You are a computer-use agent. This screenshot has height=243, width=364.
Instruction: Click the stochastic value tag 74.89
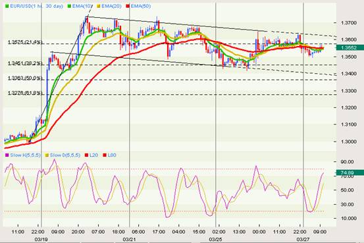[x=350, y=173]
